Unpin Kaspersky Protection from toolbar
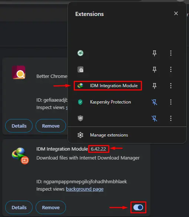189x217 pixels. click(155, 102)
